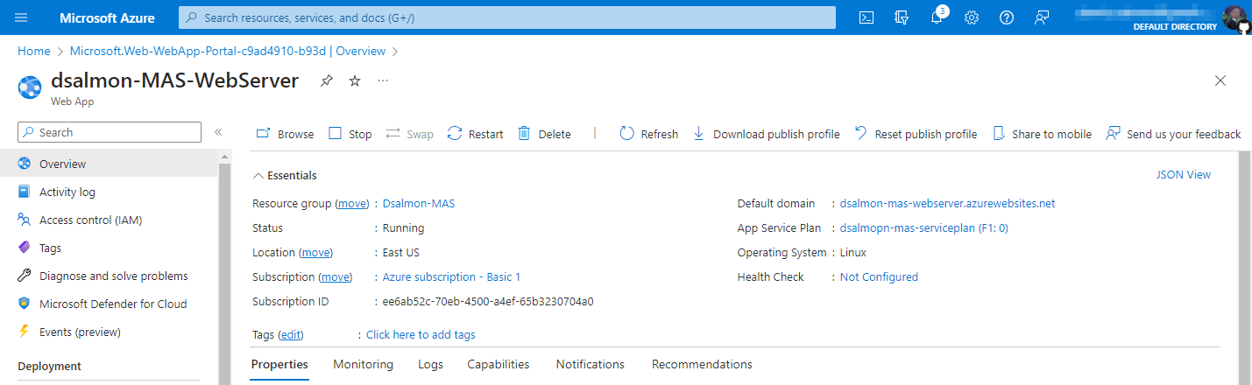The width and height of the screenshot is (1252, 385).
Task: Open Activity log in the sidebar
Action: coord(110,192)
